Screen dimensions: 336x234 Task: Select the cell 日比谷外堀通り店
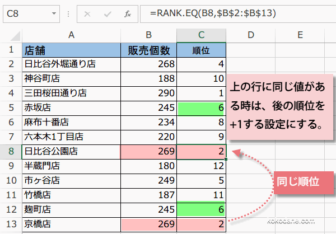(x=71, y=64)
